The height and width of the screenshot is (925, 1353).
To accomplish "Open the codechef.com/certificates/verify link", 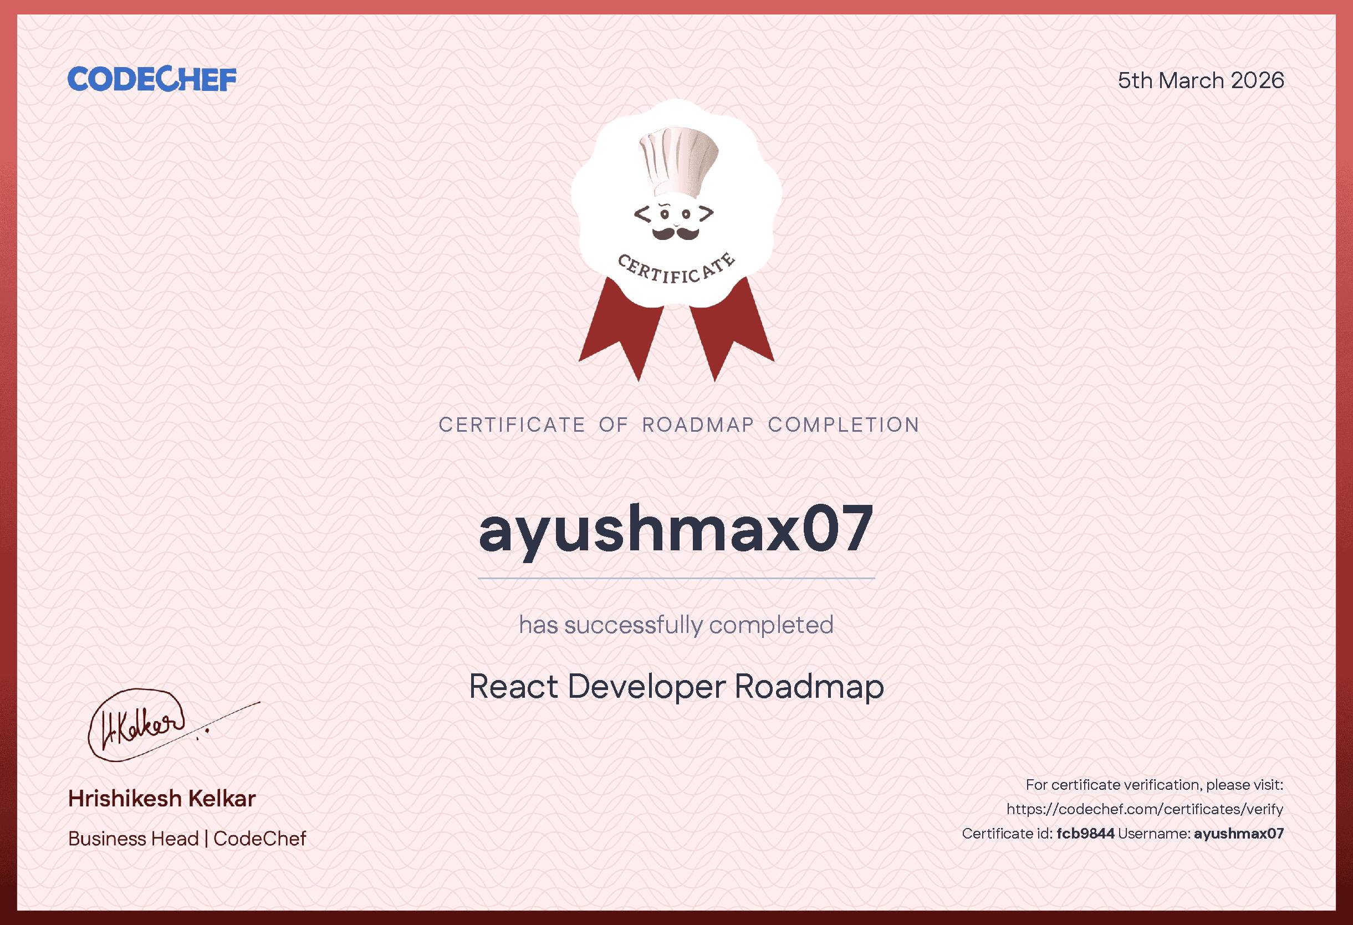I will 1145,809.
